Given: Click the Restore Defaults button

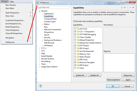Looking at the screenshot, I should [x=113, y=80].
